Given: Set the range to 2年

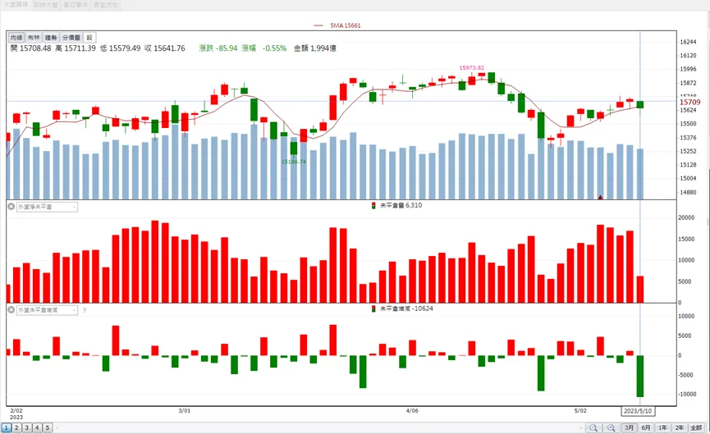Looking at the screenshot, I should coord(680,427).
